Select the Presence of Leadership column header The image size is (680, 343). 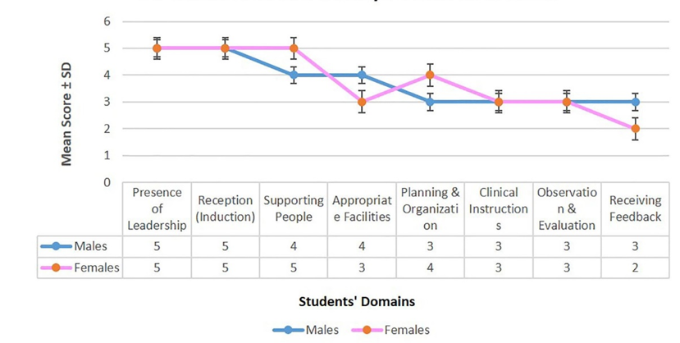click(x=157, y=209)
